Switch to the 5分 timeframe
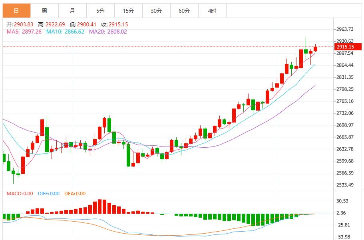Image resolution: width=364 pixels, height=240 pixels. [x=100, y=11]
